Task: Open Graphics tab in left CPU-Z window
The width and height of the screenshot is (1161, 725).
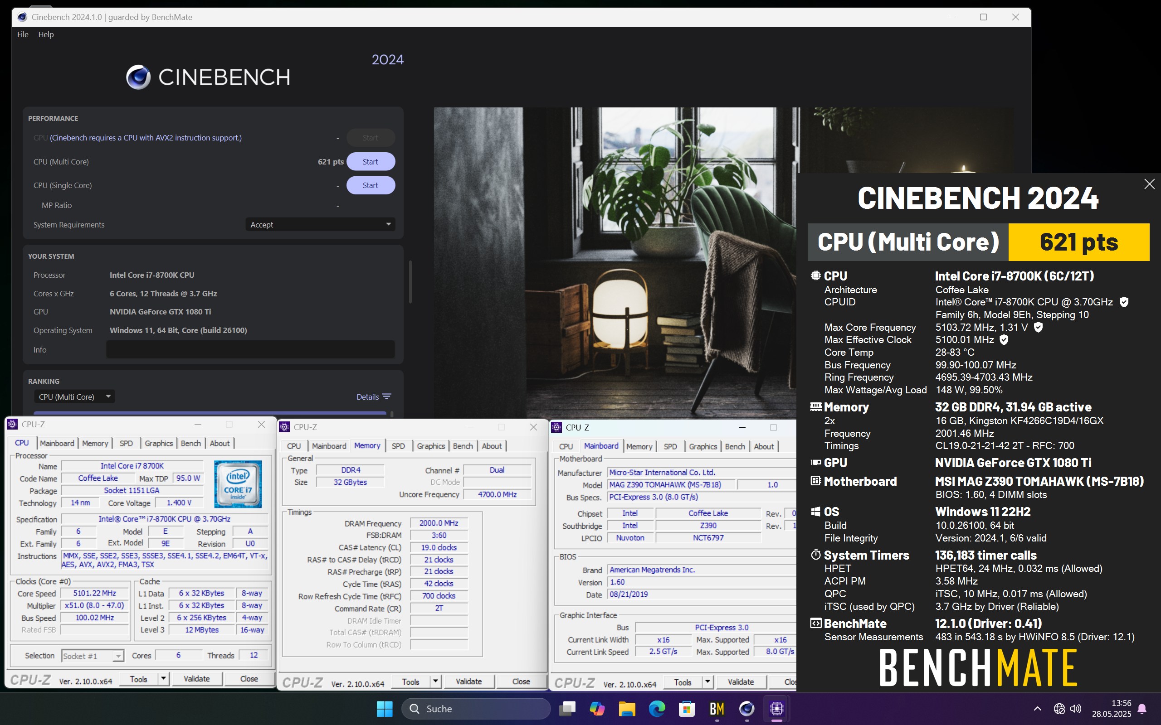Action: 159,443
